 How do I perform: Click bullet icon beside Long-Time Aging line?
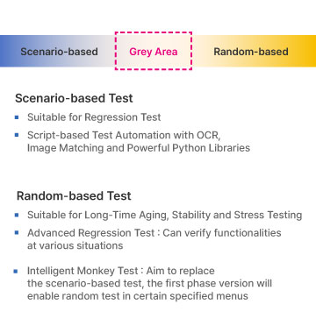point(17,215)
